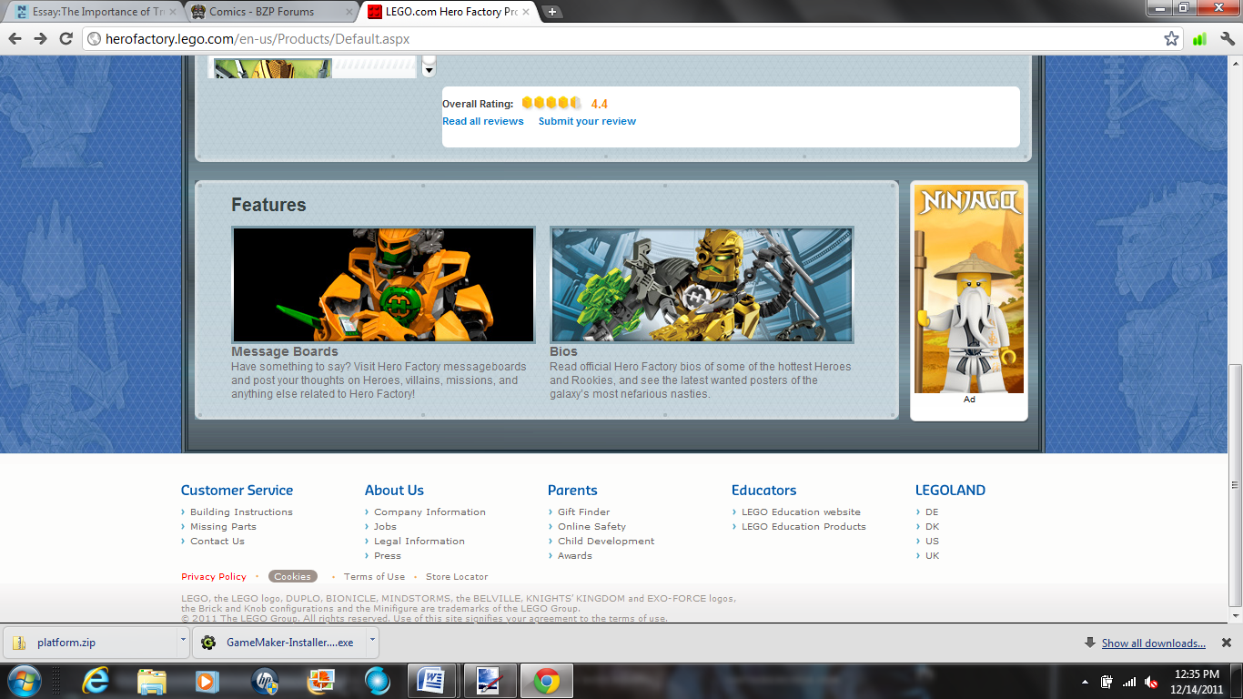The image size is (1243, 699).
Task: Open the HP application in taskbar
Action: click(x=264, y=681)
